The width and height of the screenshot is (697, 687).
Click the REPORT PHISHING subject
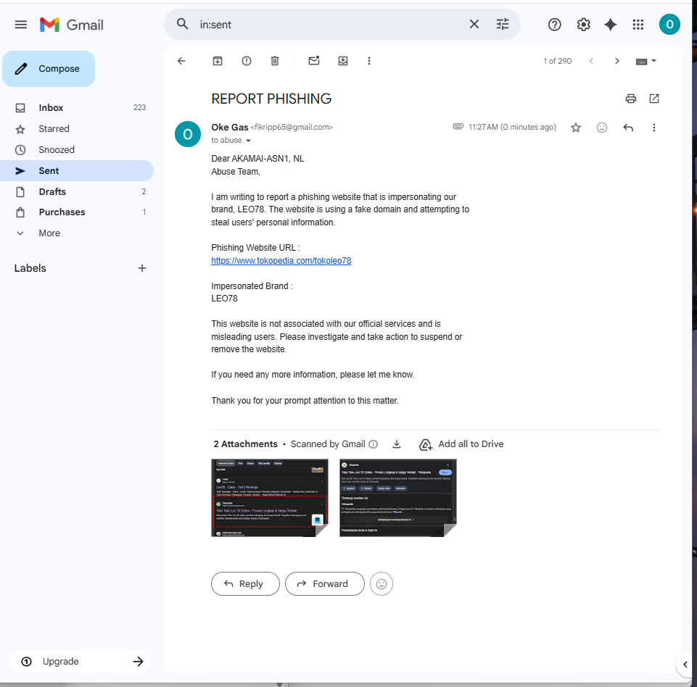271,99
